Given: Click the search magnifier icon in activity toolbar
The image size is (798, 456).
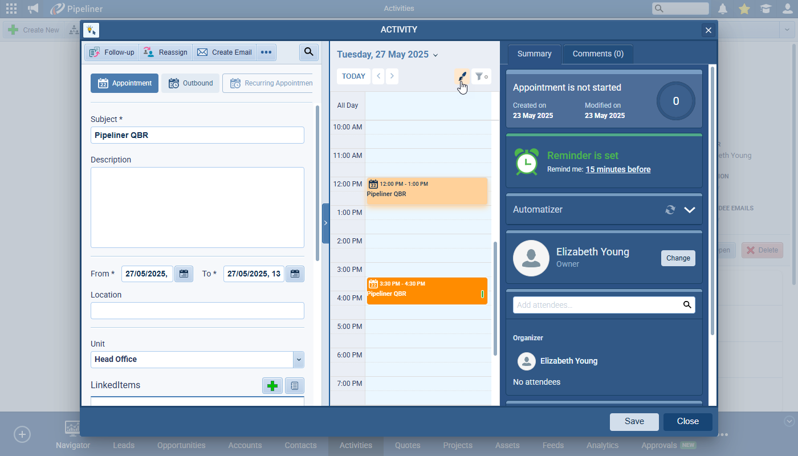Looking at the screenshot, I should (308, 52).
